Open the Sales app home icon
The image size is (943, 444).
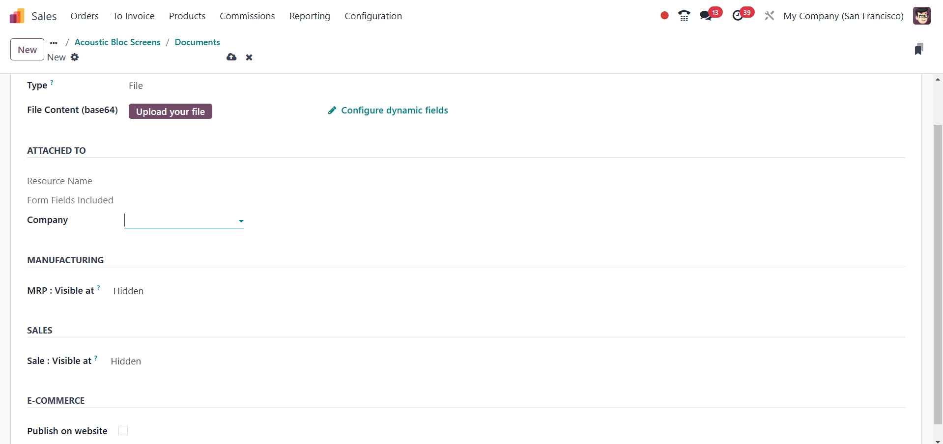(x=17, y=16)
